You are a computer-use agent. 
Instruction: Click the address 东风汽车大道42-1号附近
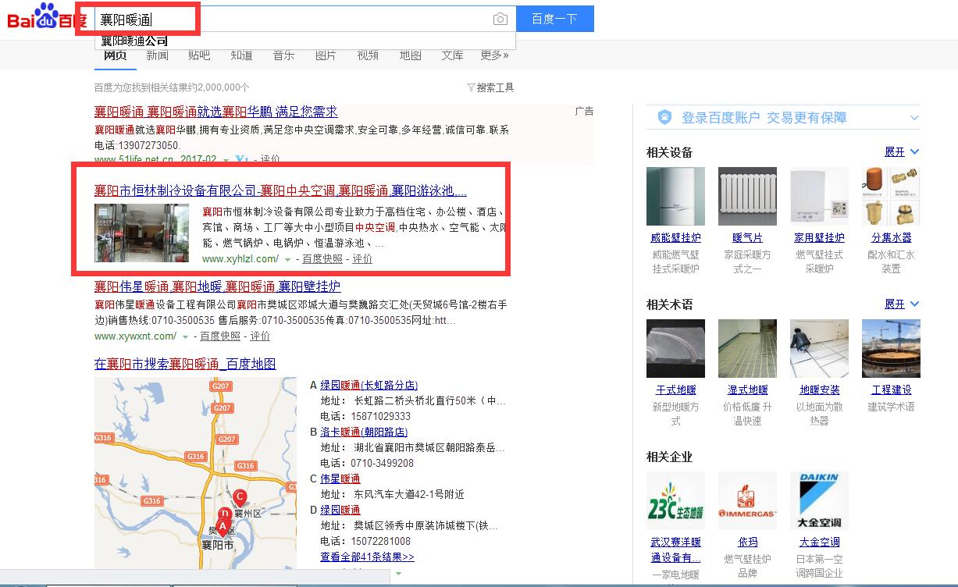(x=409, y=494)
